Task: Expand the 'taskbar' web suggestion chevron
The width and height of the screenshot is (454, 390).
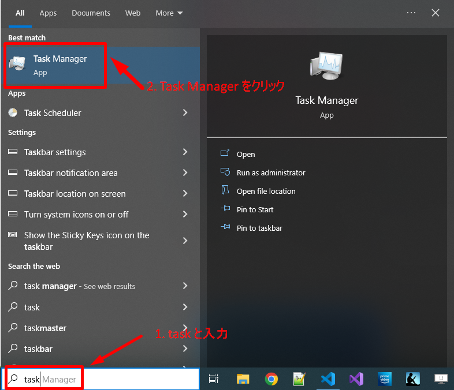Action: pos(185,348)
